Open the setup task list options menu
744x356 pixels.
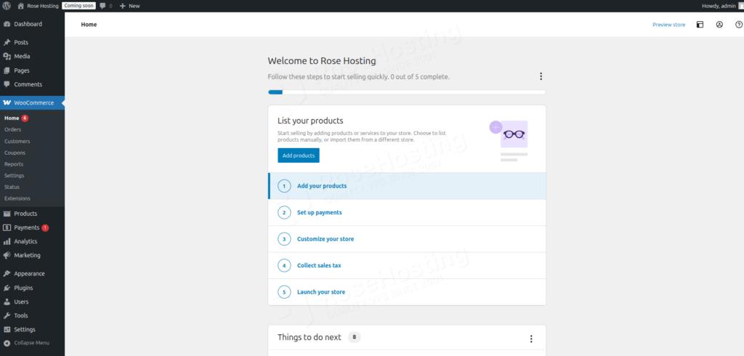(x=541, y=76)
